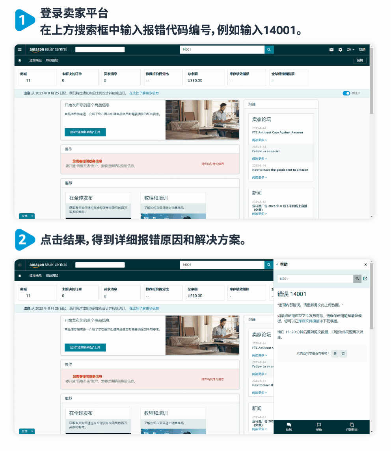
Task: Launch the 启动"添加新商品"工具 button
Action: pos(85,133)
